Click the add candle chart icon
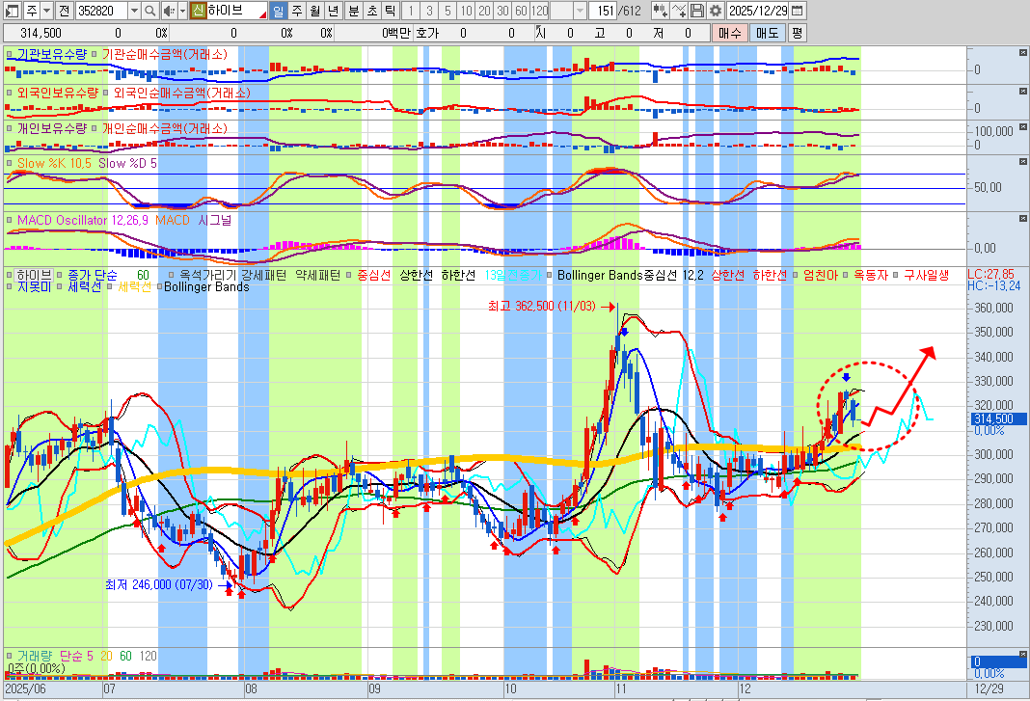This screenshot has width=1030, height=701. pos(660,11)
